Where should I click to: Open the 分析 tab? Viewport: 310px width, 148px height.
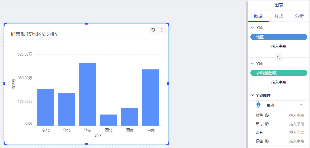pyautogui.click(x=299, y=16)
